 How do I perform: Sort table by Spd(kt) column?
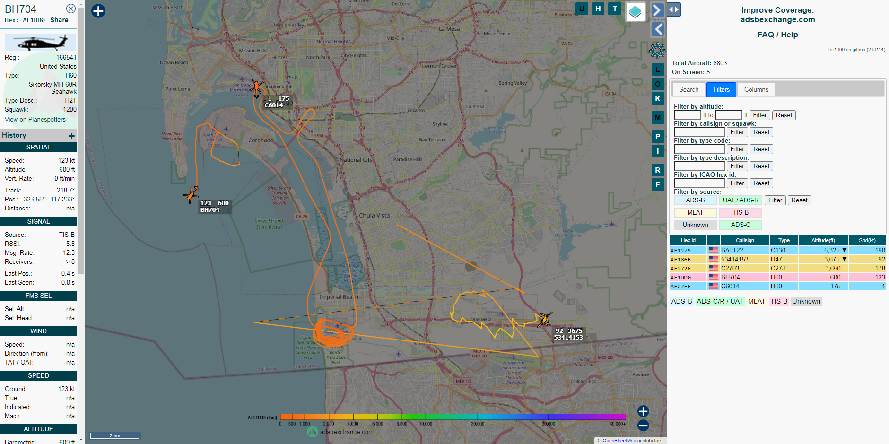867,240
